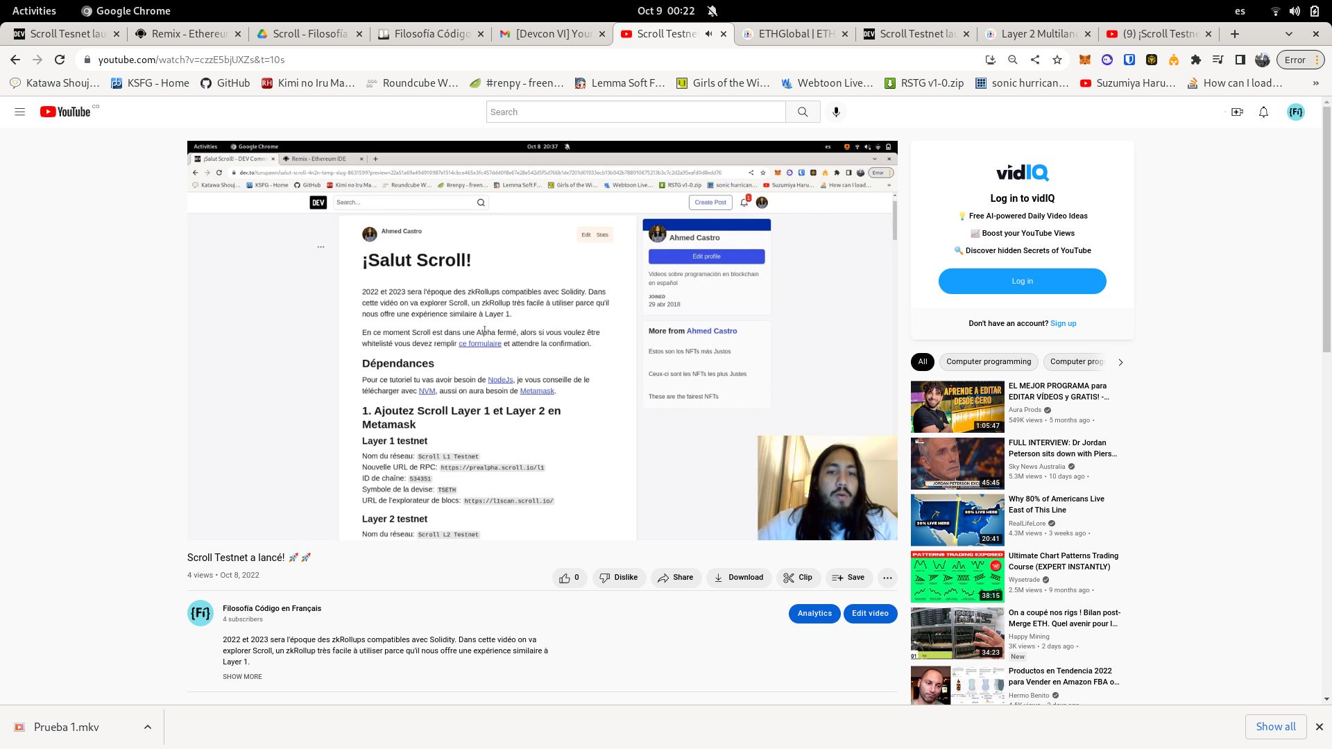Expand description with SHOW MORE
1332x749 pixels.
click(x=242, y=677)
